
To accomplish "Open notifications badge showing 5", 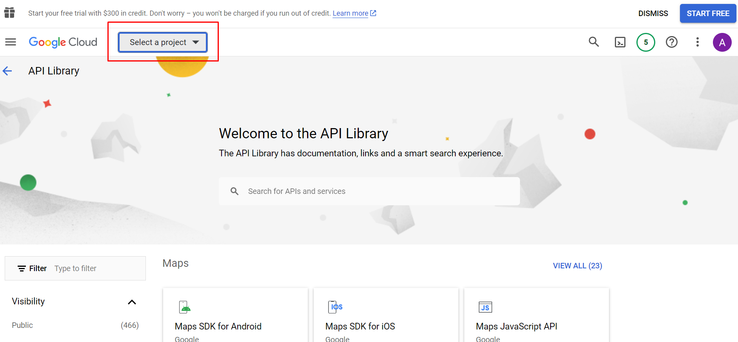I will pos(645,42).
